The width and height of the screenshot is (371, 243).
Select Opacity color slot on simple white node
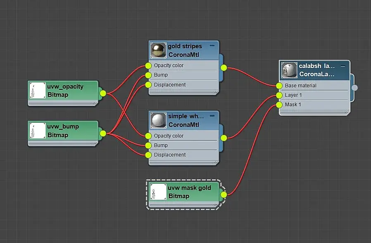click(183, 136)
